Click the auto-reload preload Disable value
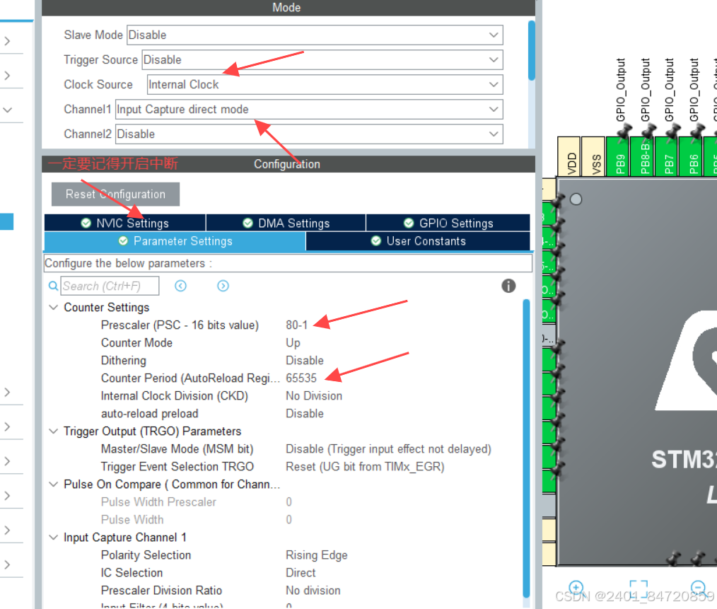Screen dimensions: 717x609 [x=305, y=414]
